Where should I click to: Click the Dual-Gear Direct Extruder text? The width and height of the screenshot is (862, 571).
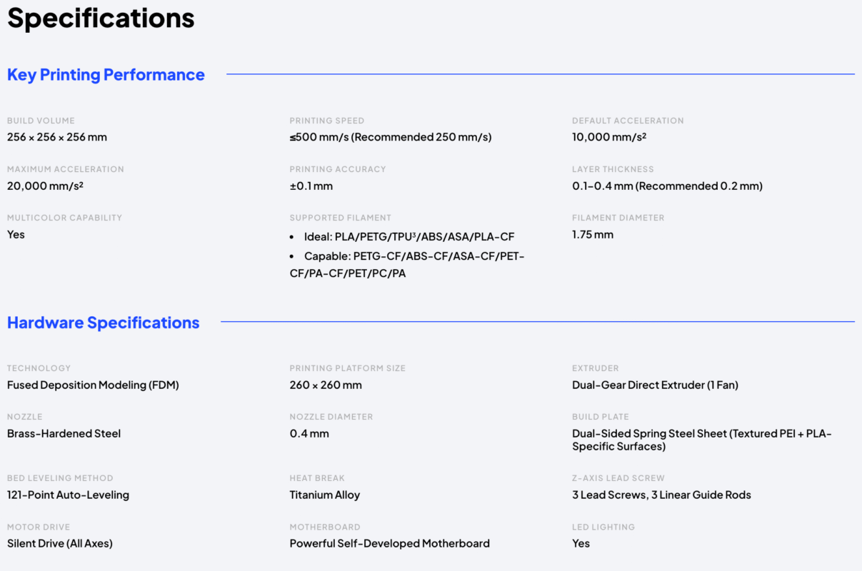pos(655,385)
